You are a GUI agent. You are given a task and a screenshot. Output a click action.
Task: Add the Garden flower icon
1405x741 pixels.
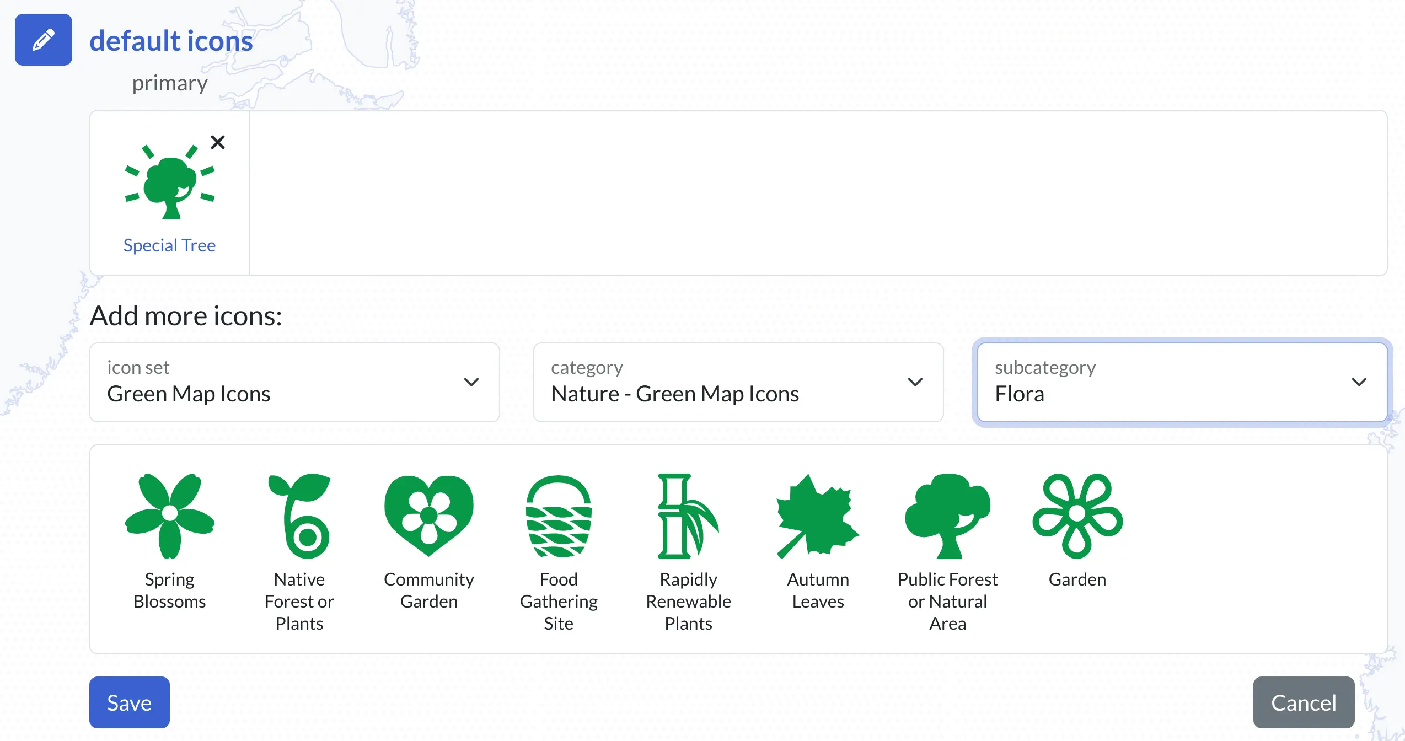1077,516
